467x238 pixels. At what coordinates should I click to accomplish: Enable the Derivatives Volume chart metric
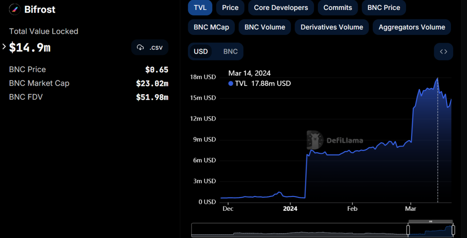tap(332, 27)
